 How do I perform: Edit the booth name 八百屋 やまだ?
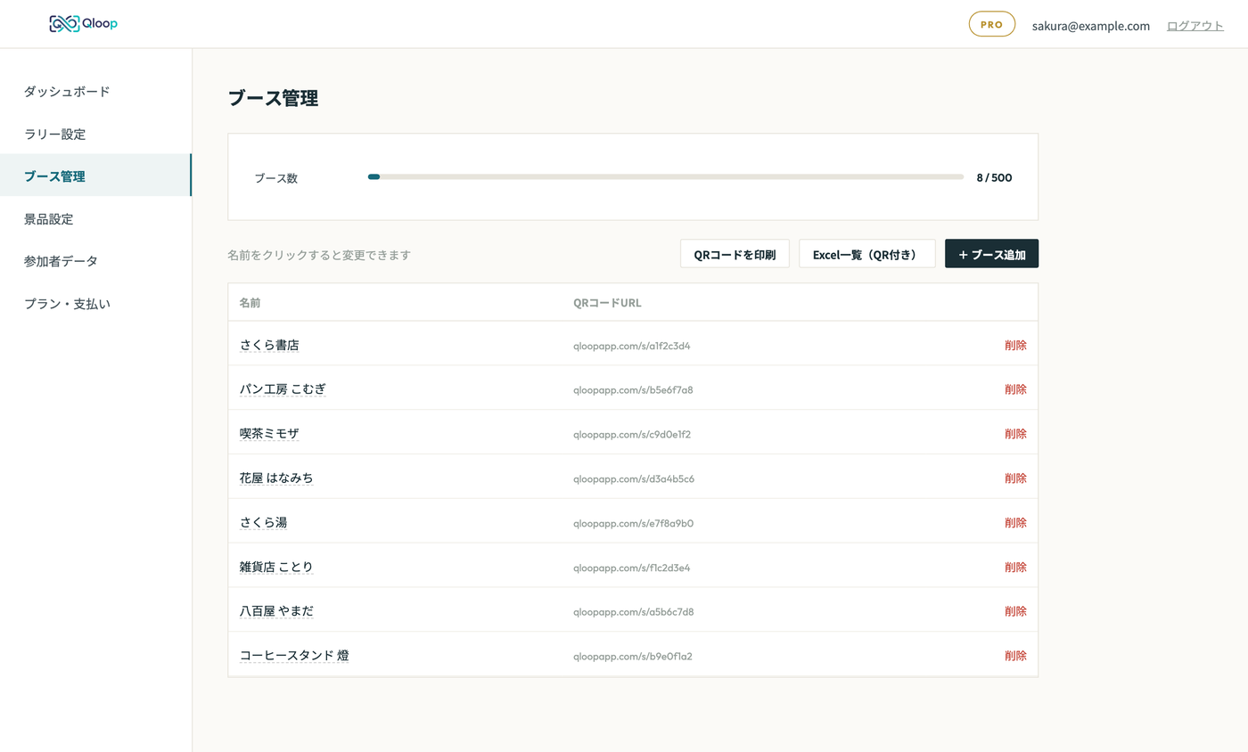276,611
